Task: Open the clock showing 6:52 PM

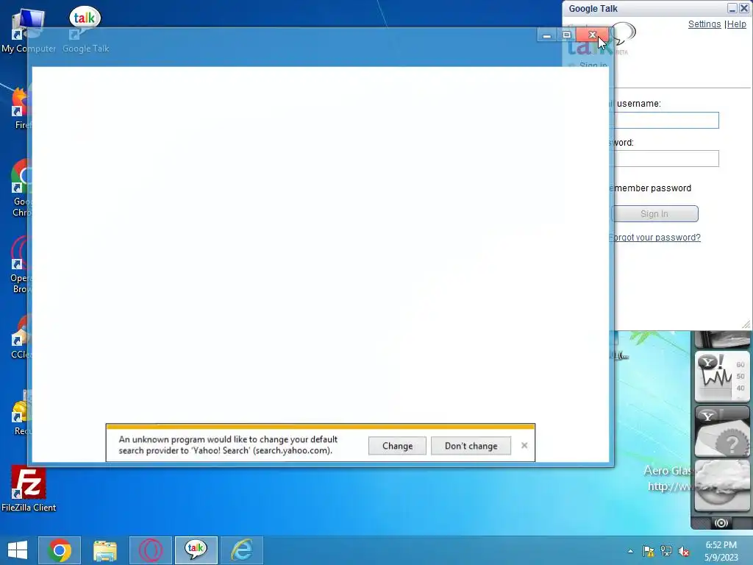Action: coord(721,551)
